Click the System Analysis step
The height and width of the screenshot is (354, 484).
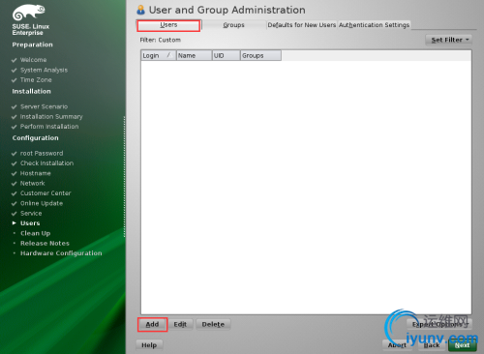[44, 70]
